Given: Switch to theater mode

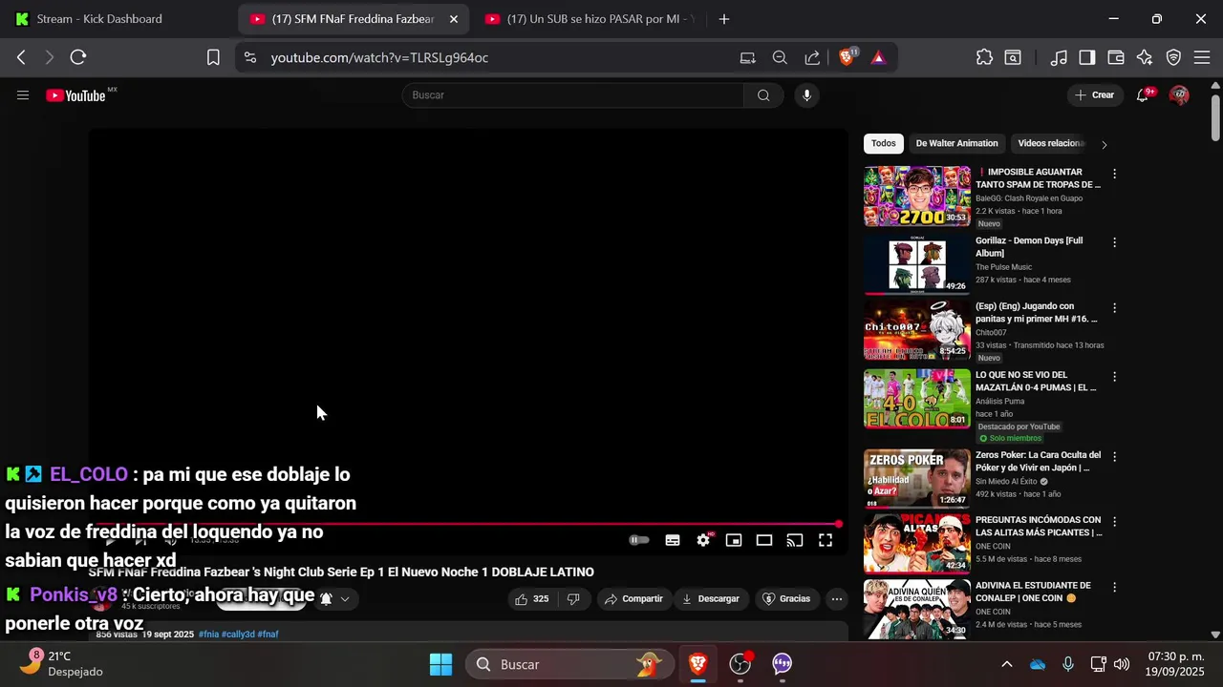Looking at the screenshot, I should pos(764,540).
